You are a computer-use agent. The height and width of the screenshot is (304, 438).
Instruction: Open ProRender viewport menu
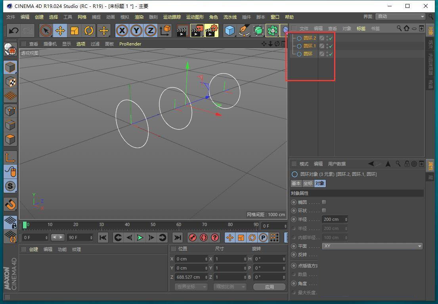tap(130, 44)
